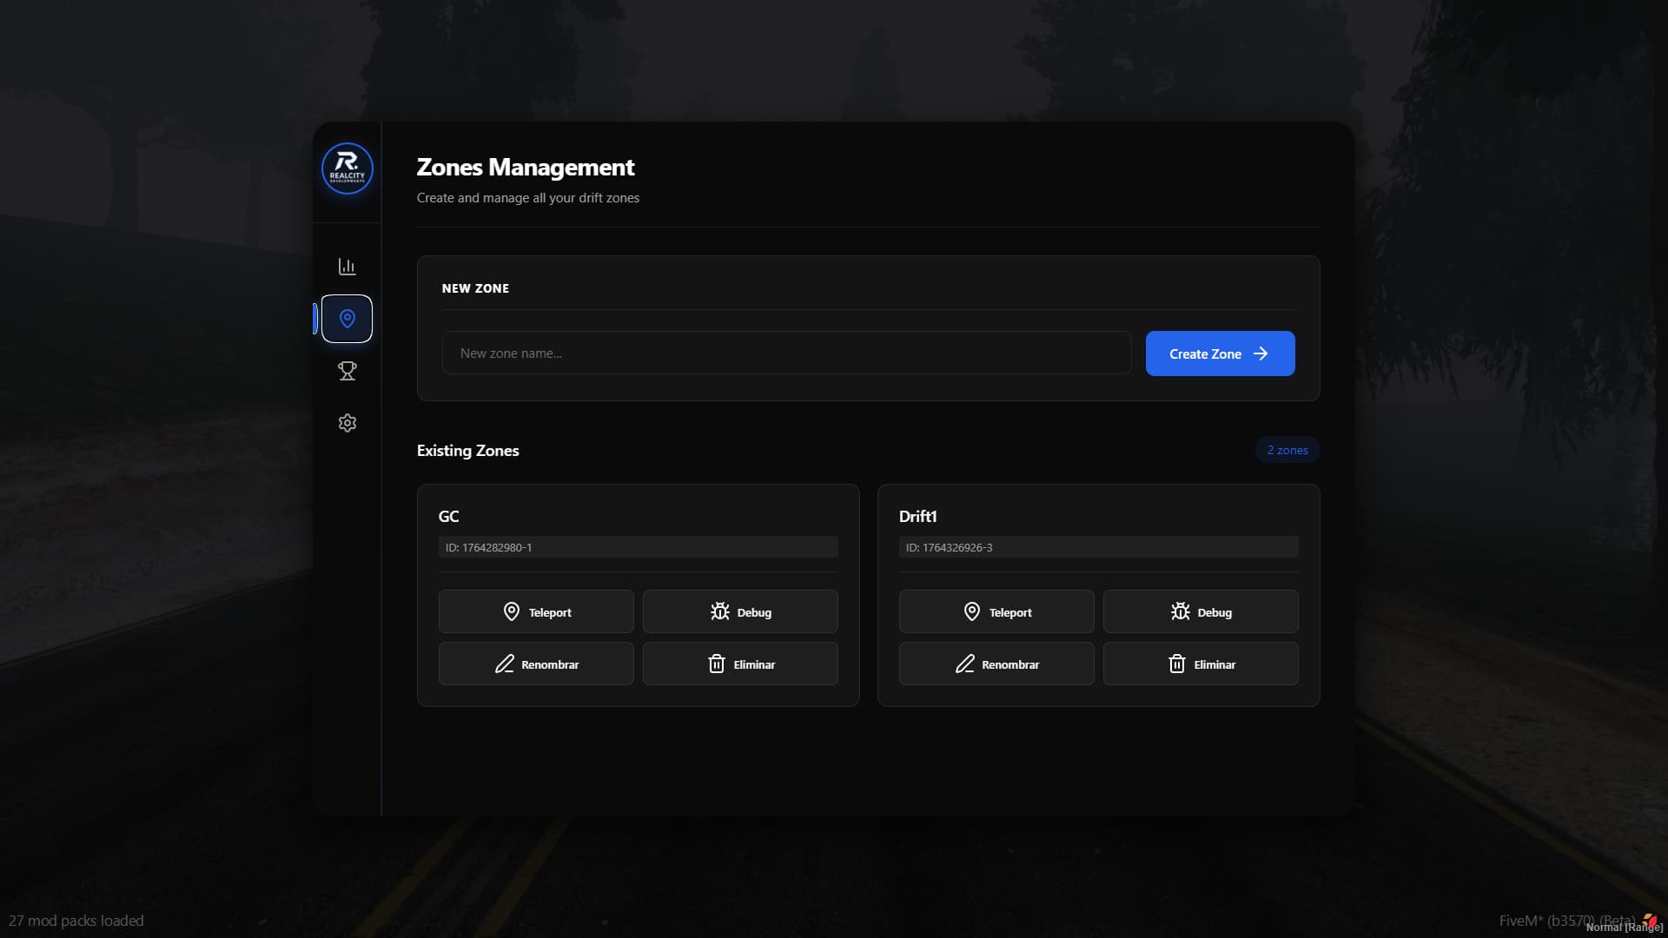The height and width of the screenshot is (938, 1668).
Task: Rename the Drift1 zone with Renombrar
Action: click(x=996, y=664)
